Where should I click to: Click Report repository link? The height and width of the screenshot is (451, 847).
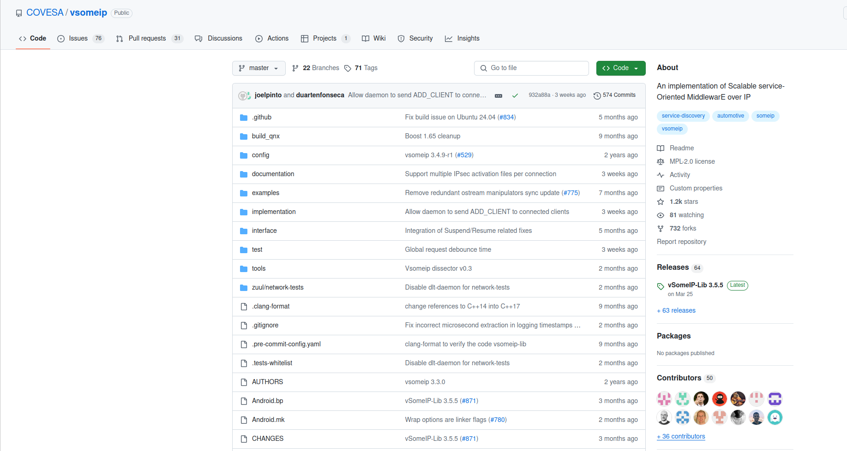coord(681,242)
